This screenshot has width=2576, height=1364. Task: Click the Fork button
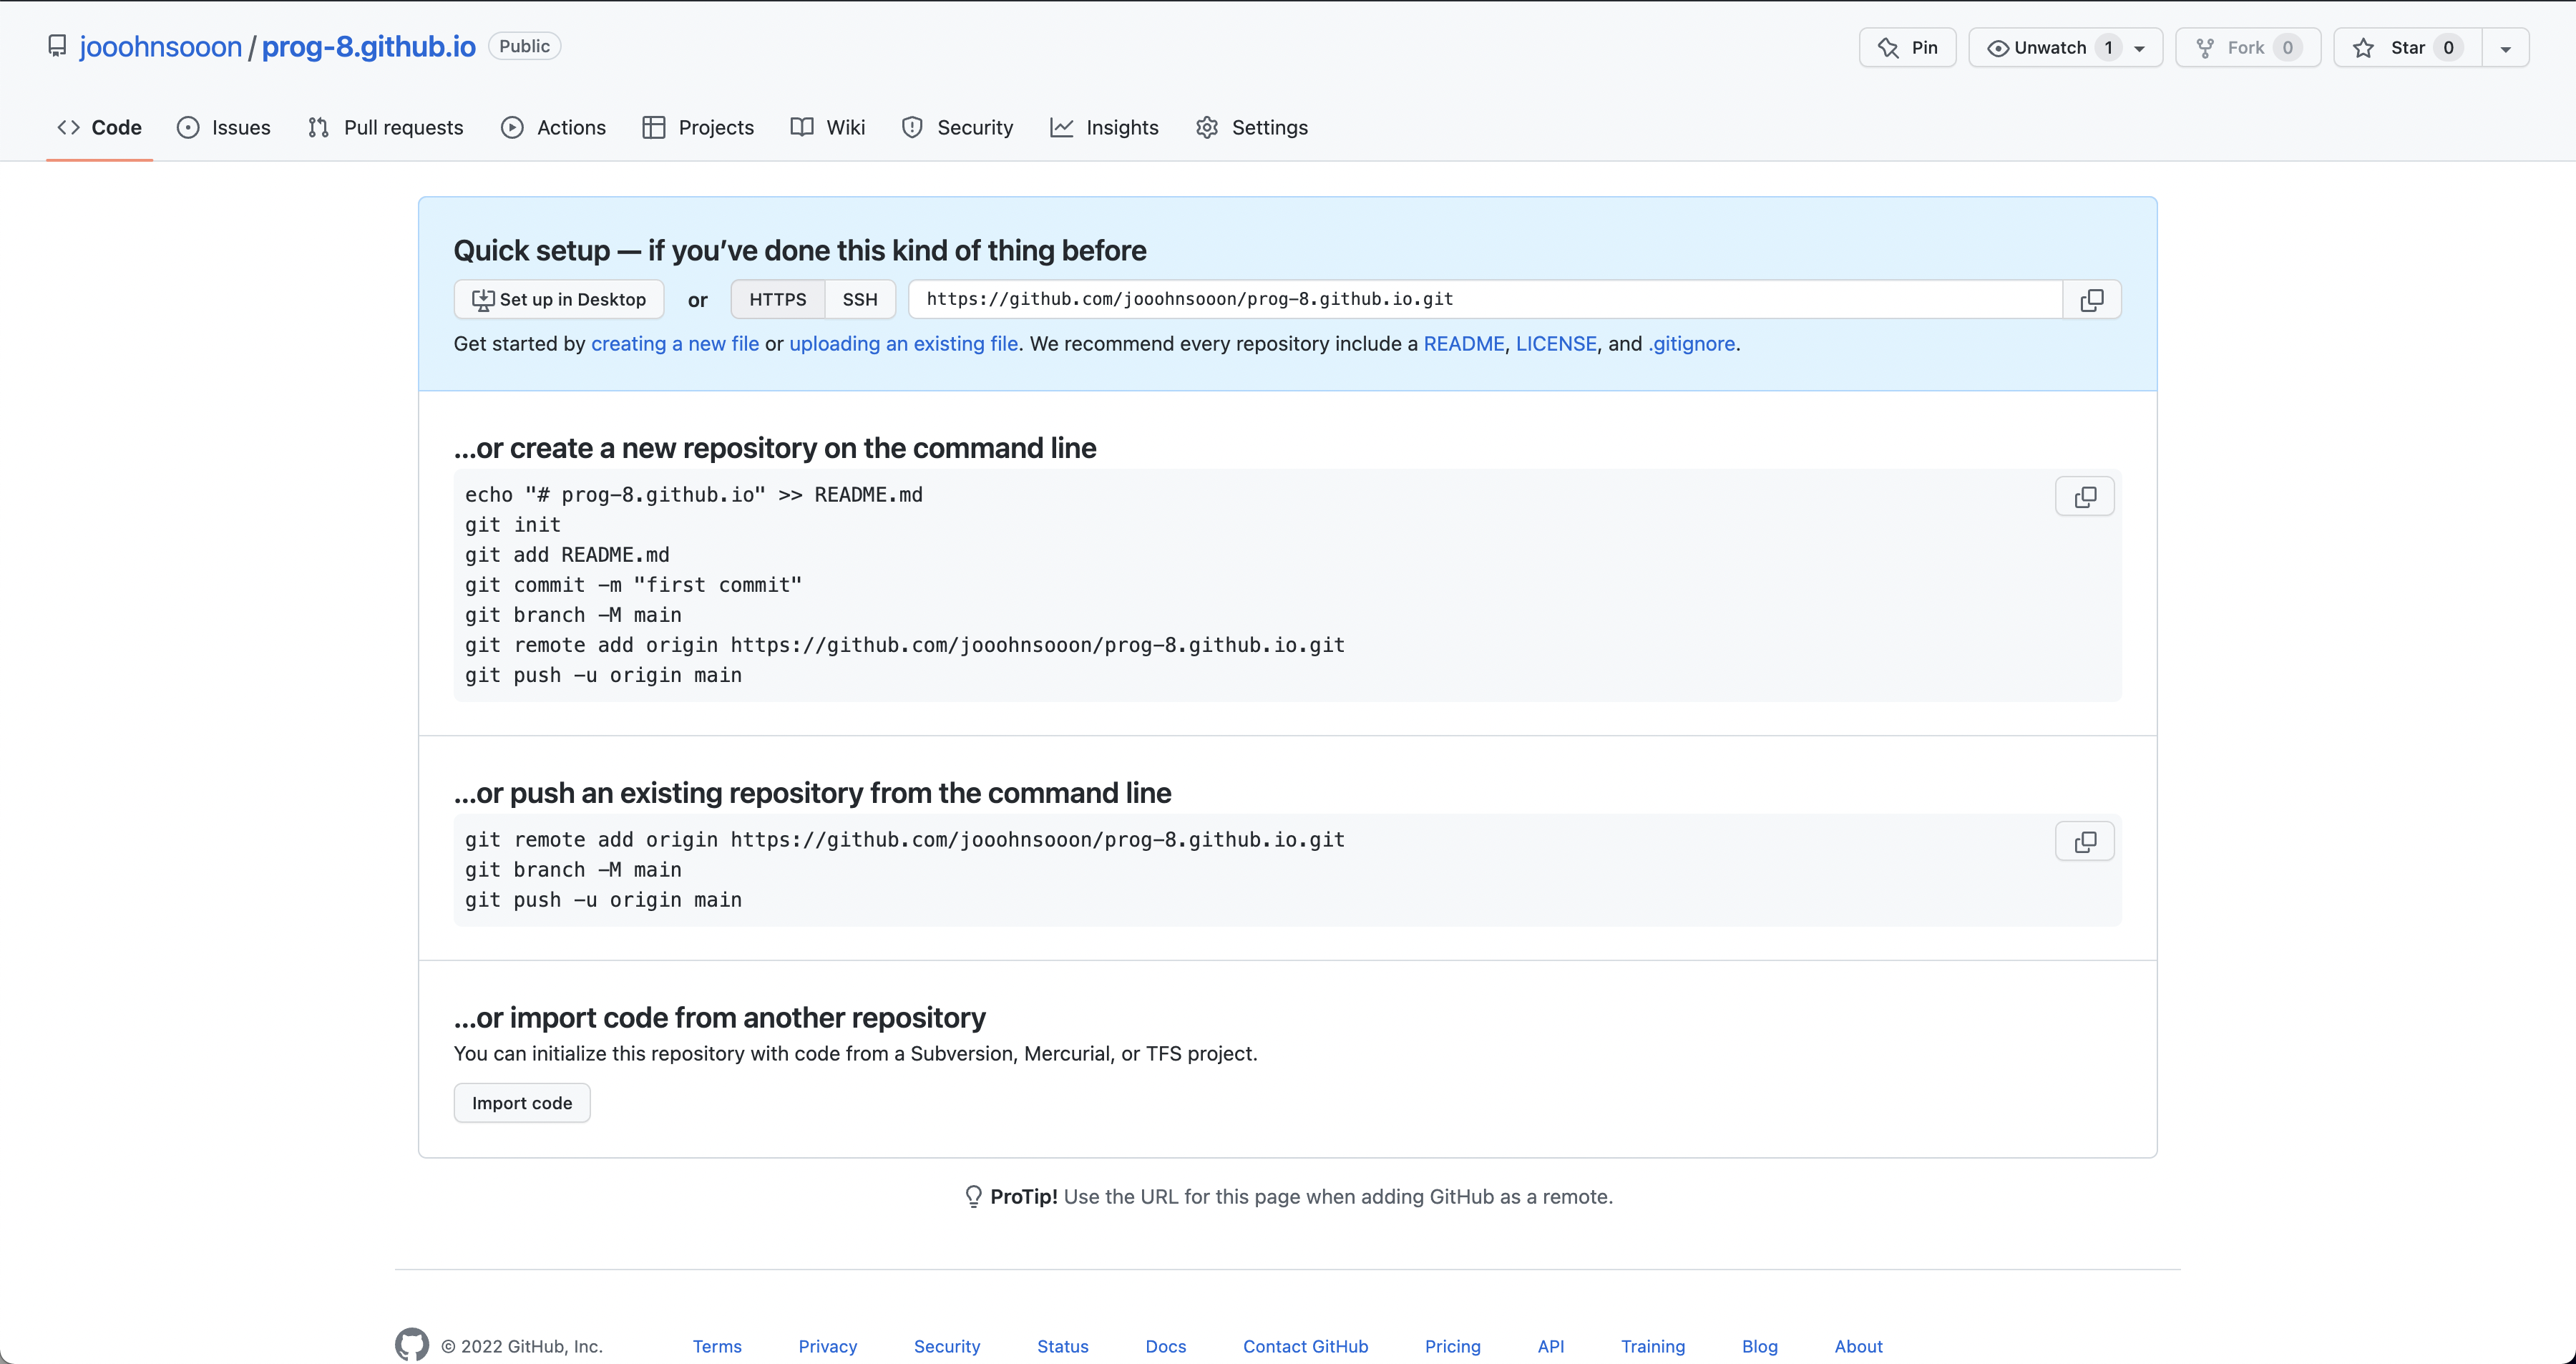click(x=2247, y=47)
